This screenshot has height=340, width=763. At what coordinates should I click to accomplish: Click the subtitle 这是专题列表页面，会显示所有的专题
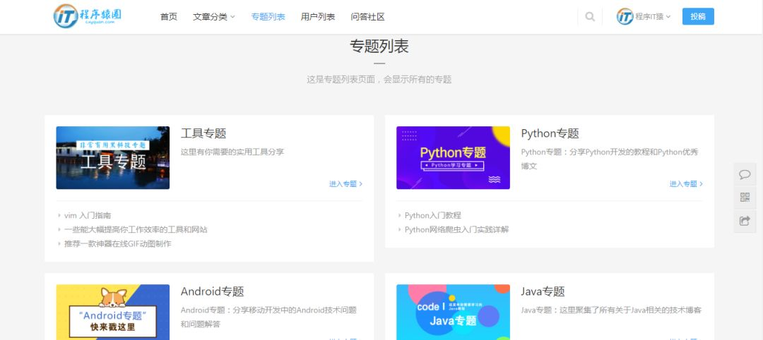click(379, 79)
